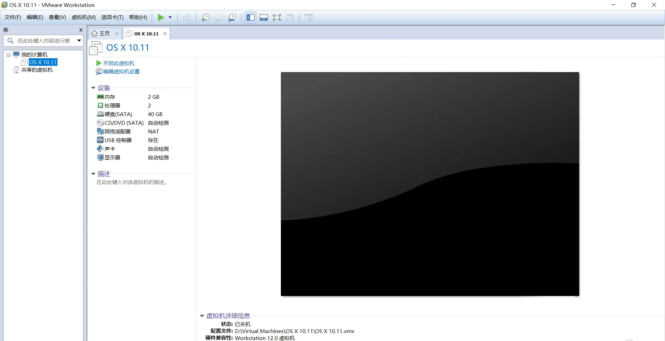This screenshot has height=341, width=665.
Task: Toggle the library sidebar view icon
Action: point(250,17)
